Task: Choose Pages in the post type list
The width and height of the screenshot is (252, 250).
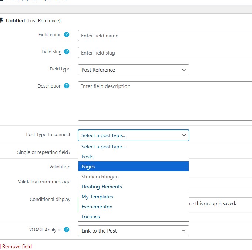Action: [88, 167]
